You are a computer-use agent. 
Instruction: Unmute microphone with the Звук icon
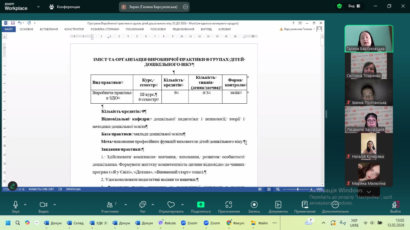click(x=15, y=205)
